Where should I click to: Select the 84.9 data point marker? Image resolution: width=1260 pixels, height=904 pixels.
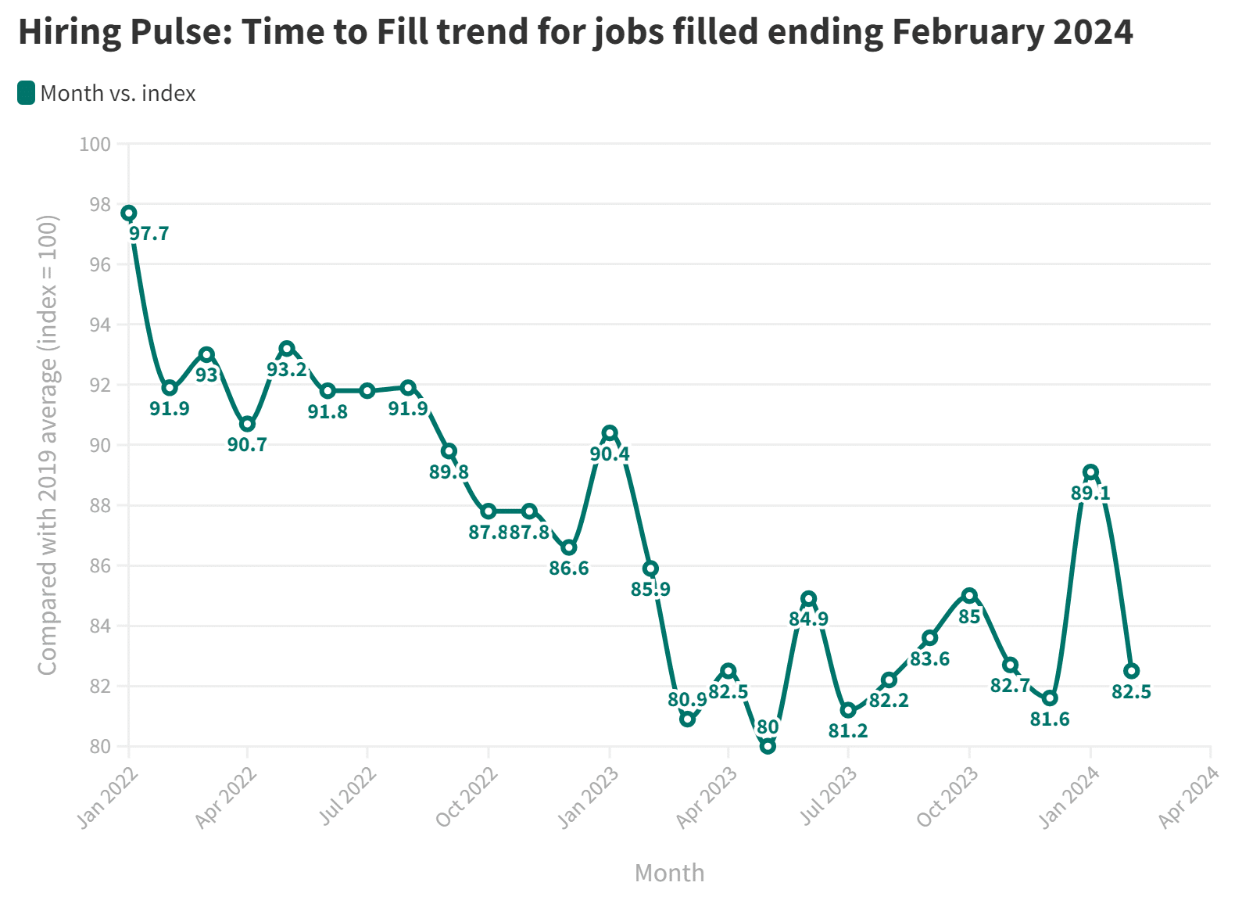[808, 599]
